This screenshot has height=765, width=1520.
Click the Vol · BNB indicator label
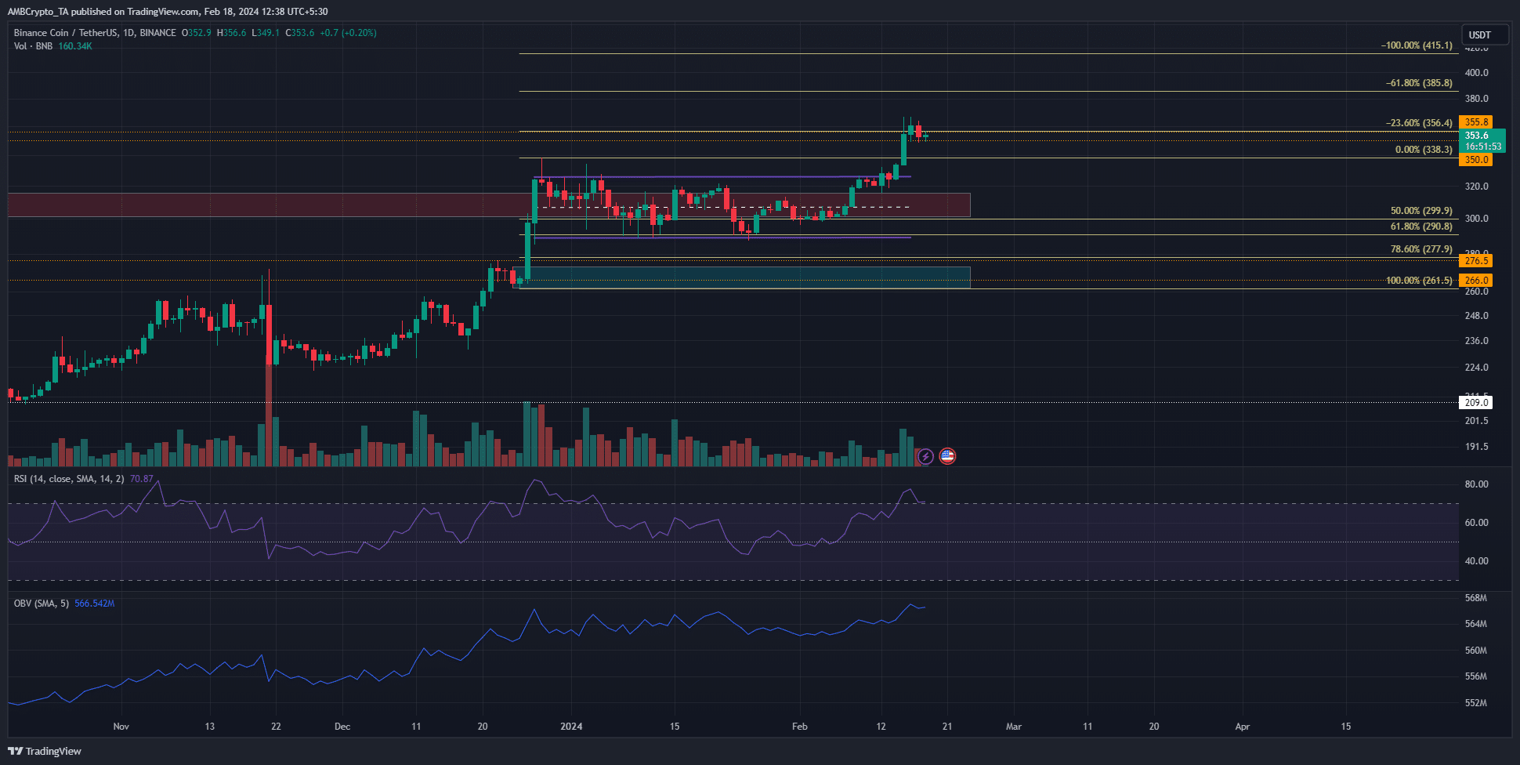pos(33,46)
